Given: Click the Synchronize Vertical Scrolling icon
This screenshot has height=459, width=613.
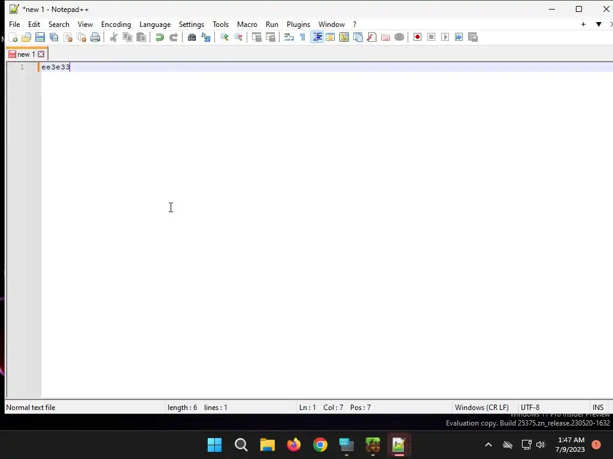Looking at the screenshot, I should coord(256,37).
